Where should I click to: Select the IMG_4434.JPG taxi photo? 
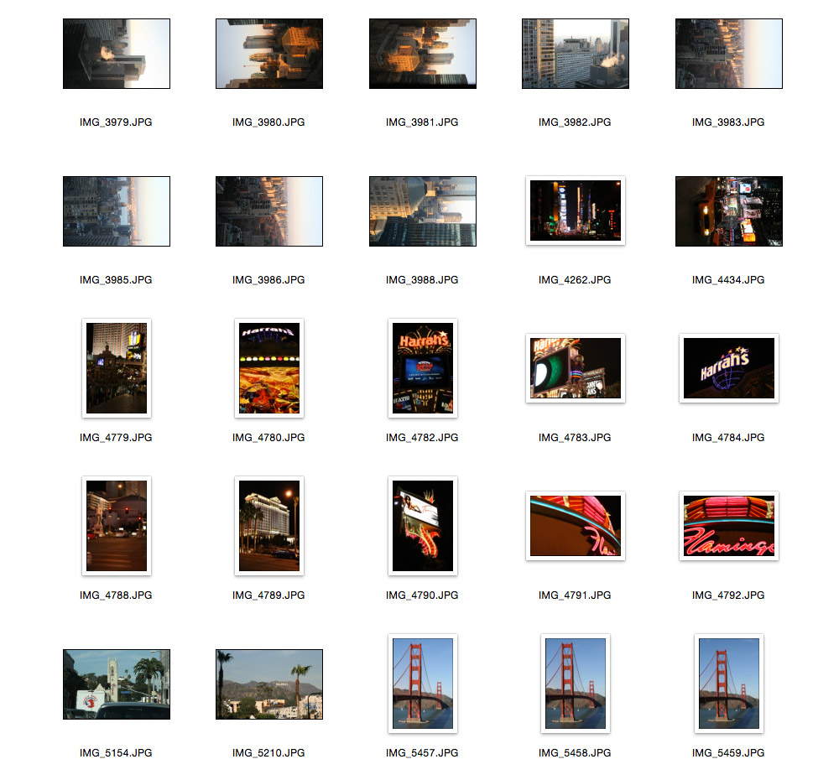click(728, 211)
